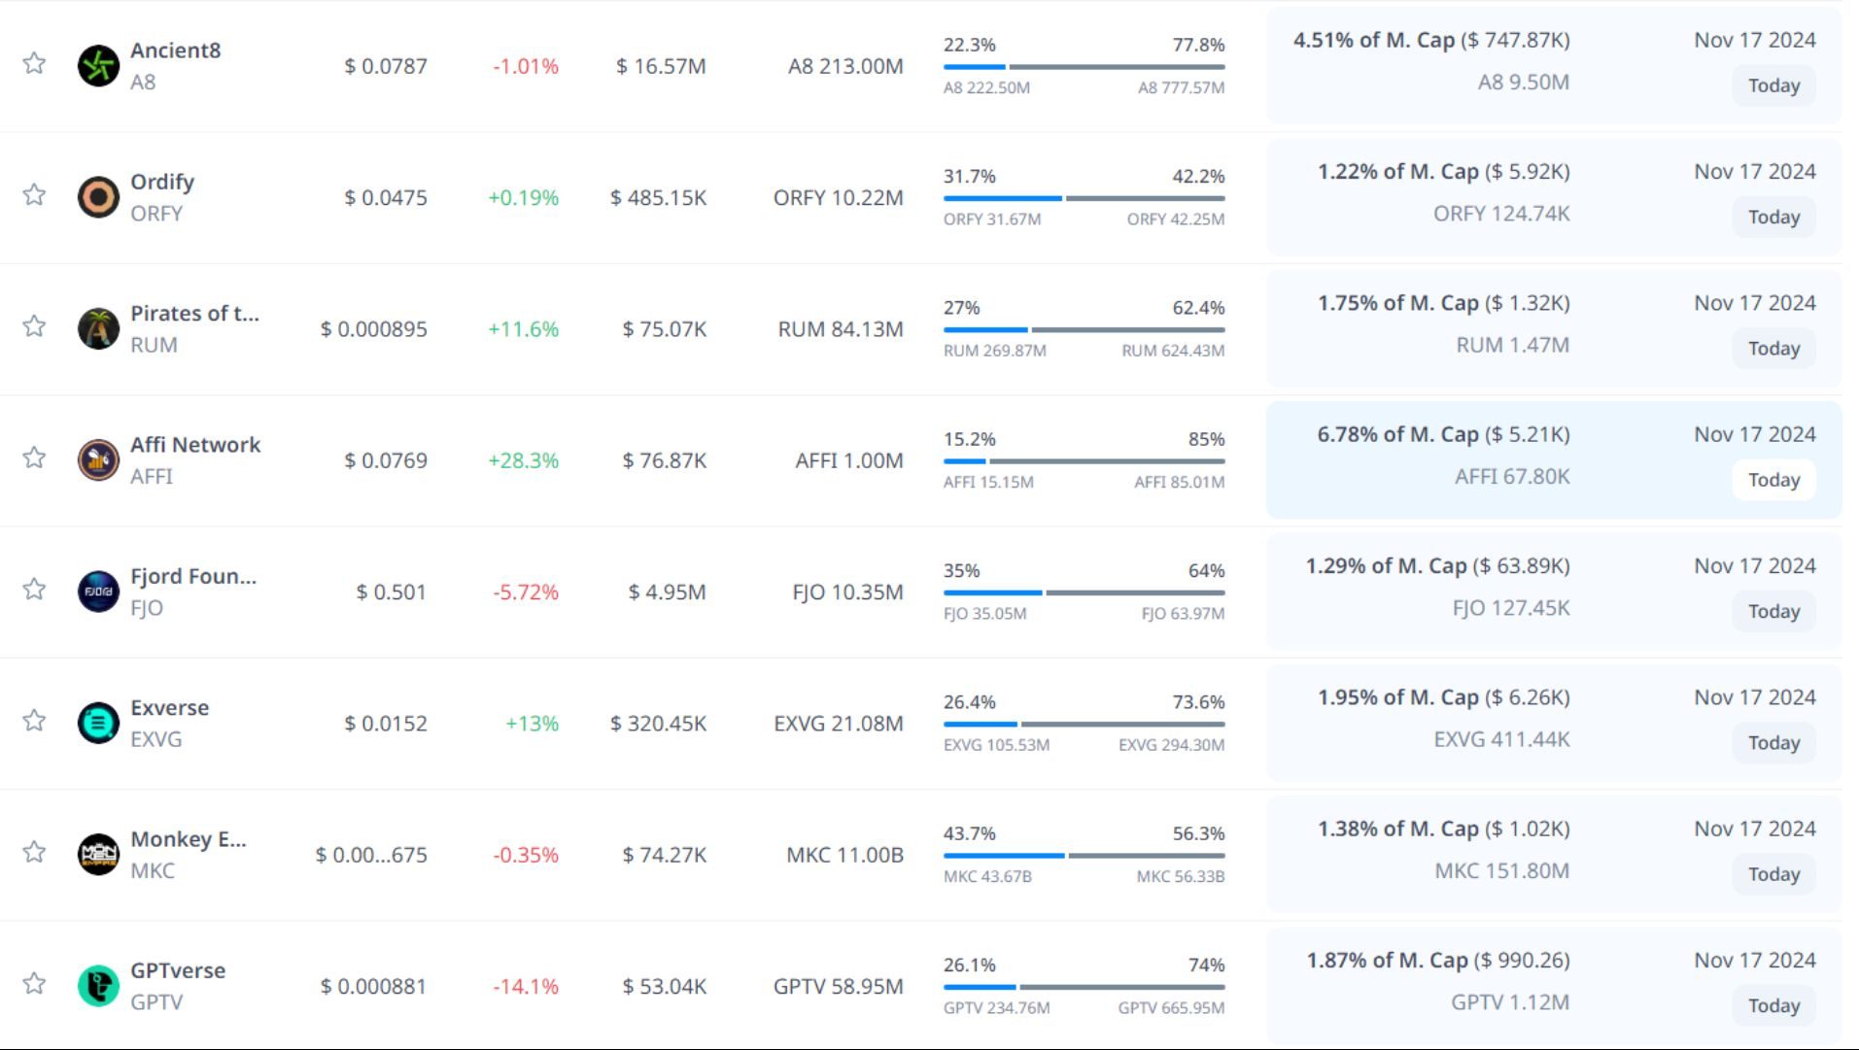Screen dimensions: 1859x1050
Task: Click the Monkey Empire MKC logo
Action: [x=98, y=855]
